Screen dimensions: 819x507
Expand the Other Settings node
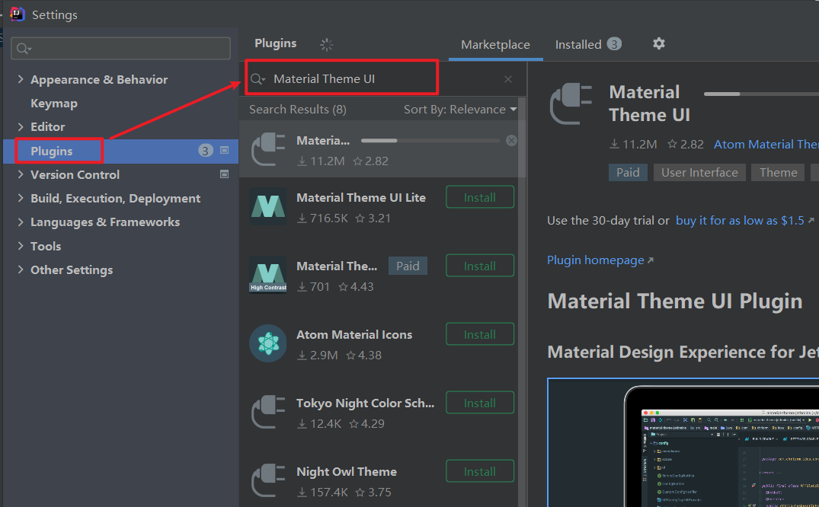pyautogui.click(x=21, y=270)
